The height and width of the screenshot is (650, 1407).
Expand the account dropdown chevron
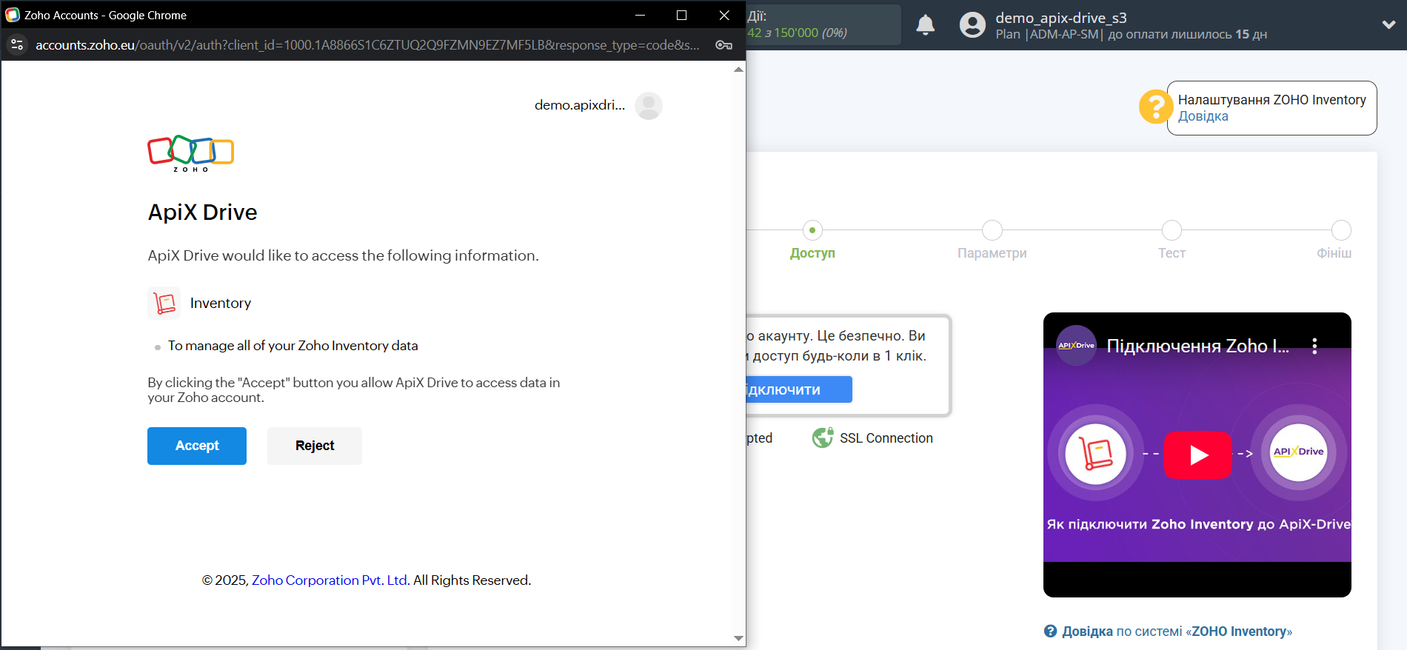[x=1389, y=24]
